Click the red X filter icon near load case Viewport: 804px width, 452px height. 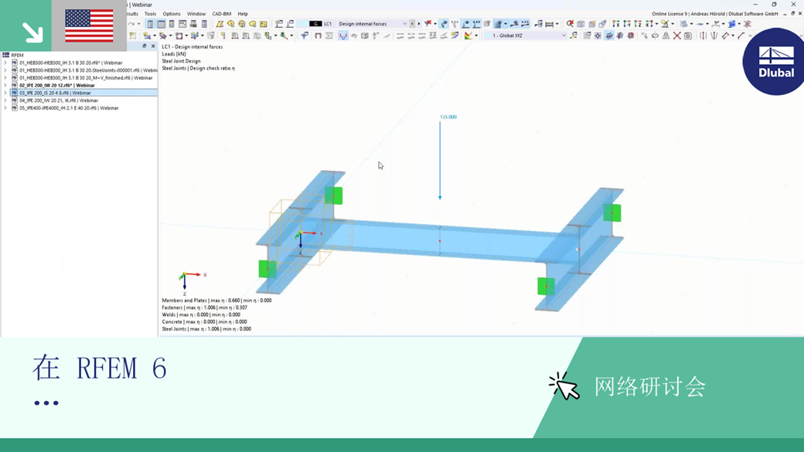tap(428, 24)
